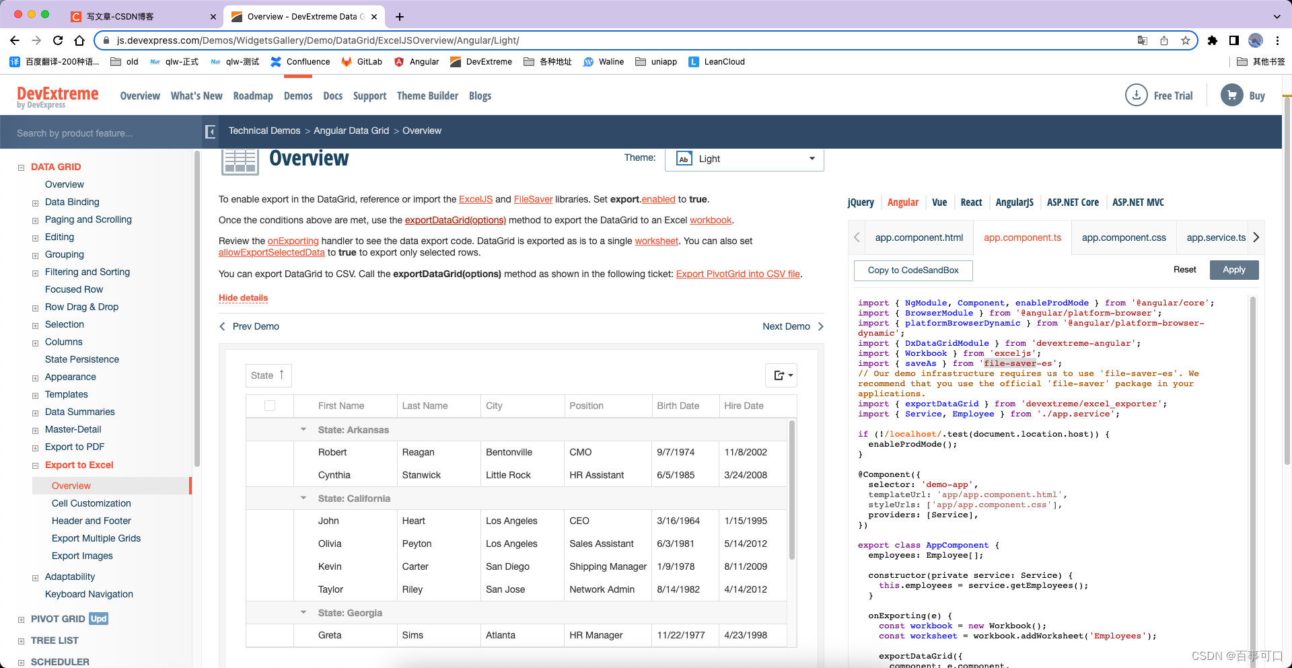Open new browser tab with plus icon
1292x668 pixels.
coord(400,17)
